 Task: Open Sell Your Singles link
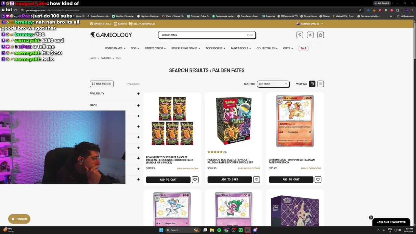[142, 24]
